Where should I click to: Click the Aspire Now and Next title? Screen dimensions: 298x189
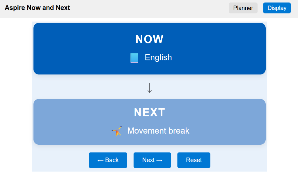tap(37, 8)
